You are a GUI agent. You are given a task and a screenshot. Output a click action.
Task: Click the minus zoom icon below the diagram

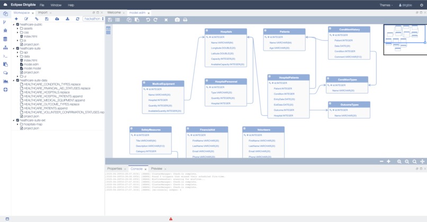coord(381,161)
